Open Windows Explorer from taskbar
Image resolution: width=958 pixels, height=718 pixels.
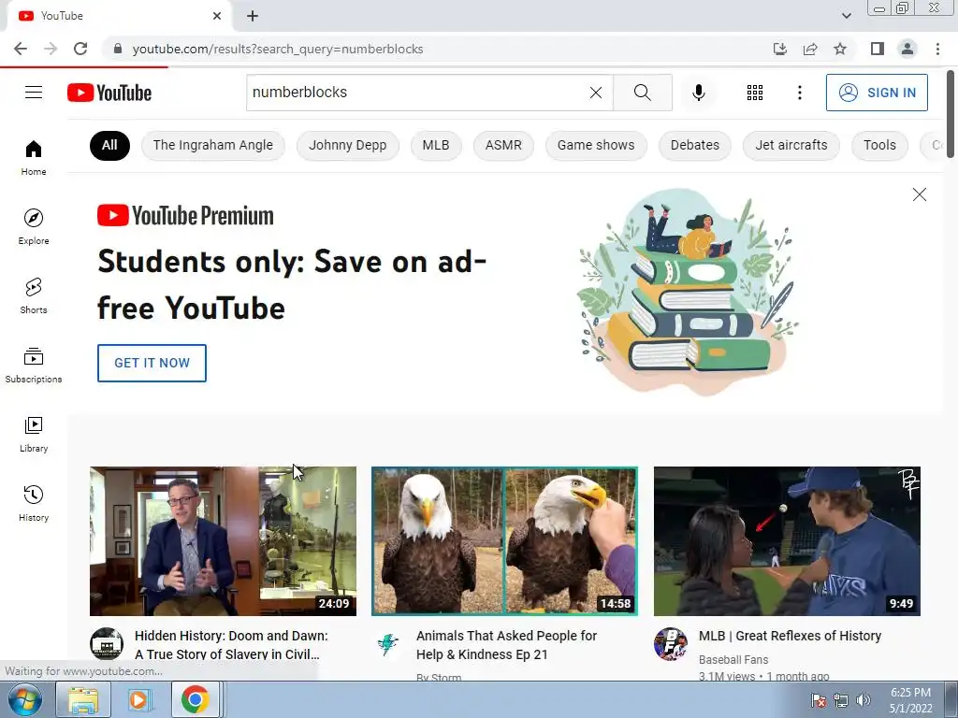[x=83, y=699]
